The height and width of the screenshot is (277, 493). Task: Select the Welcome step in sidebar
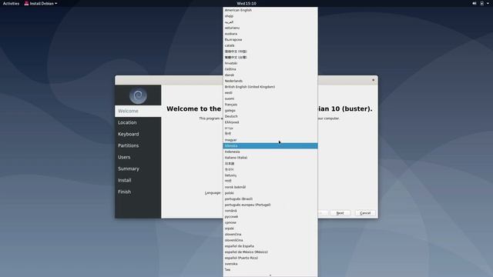point(138,111)
